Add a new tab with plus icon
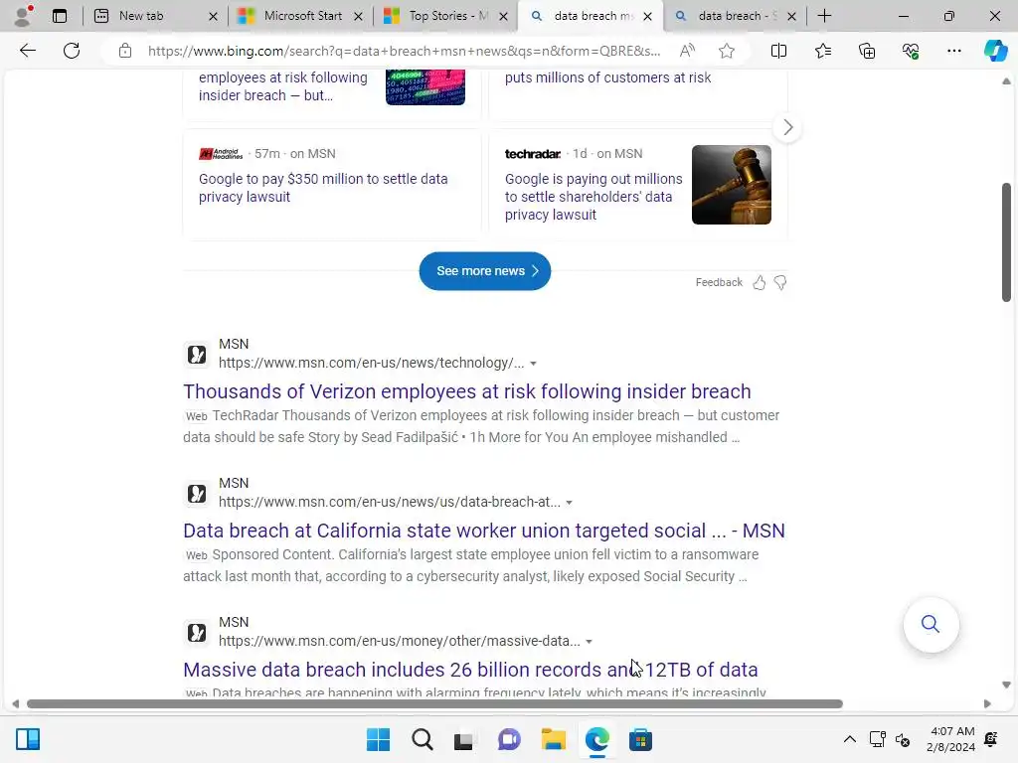1018x763 pixels. (824, 16)
